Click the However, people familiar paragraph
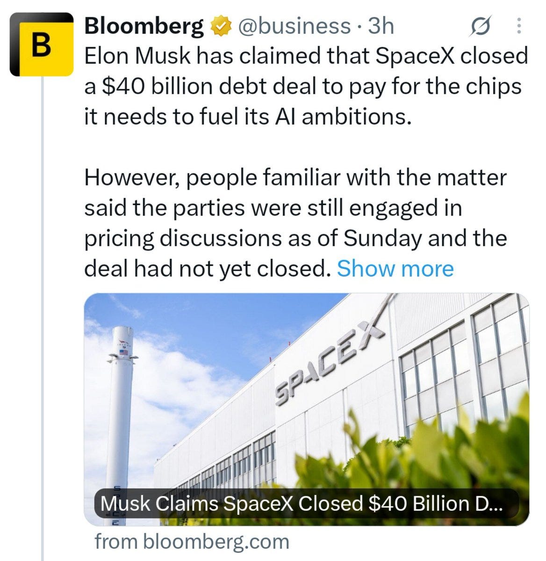 295,223
